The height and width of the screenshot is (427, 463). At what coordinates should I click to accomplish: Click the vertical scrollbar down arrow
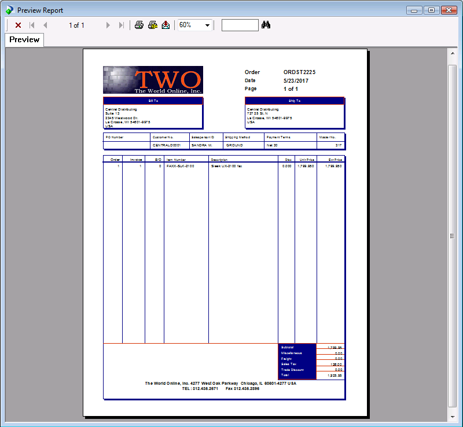coord(453,417)
